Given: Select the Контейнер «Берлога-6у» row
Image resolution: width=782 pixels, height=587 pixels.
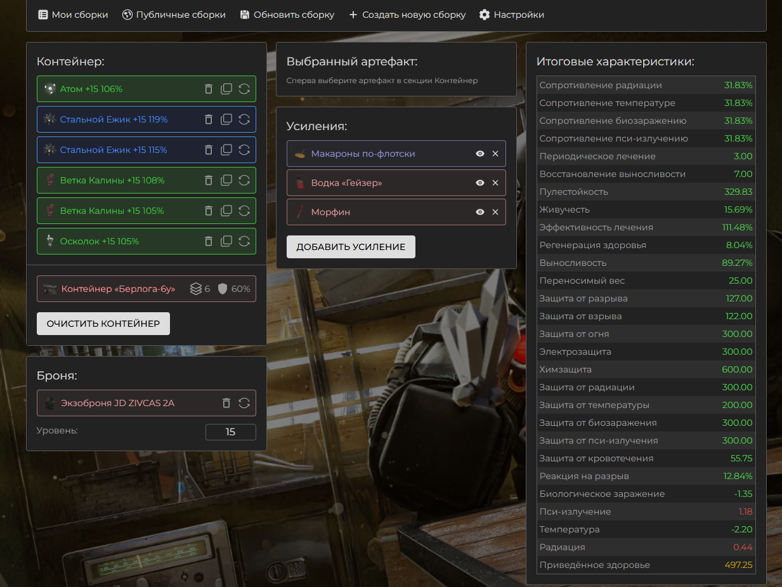Looking at the screenshot, I should (147, 289).
